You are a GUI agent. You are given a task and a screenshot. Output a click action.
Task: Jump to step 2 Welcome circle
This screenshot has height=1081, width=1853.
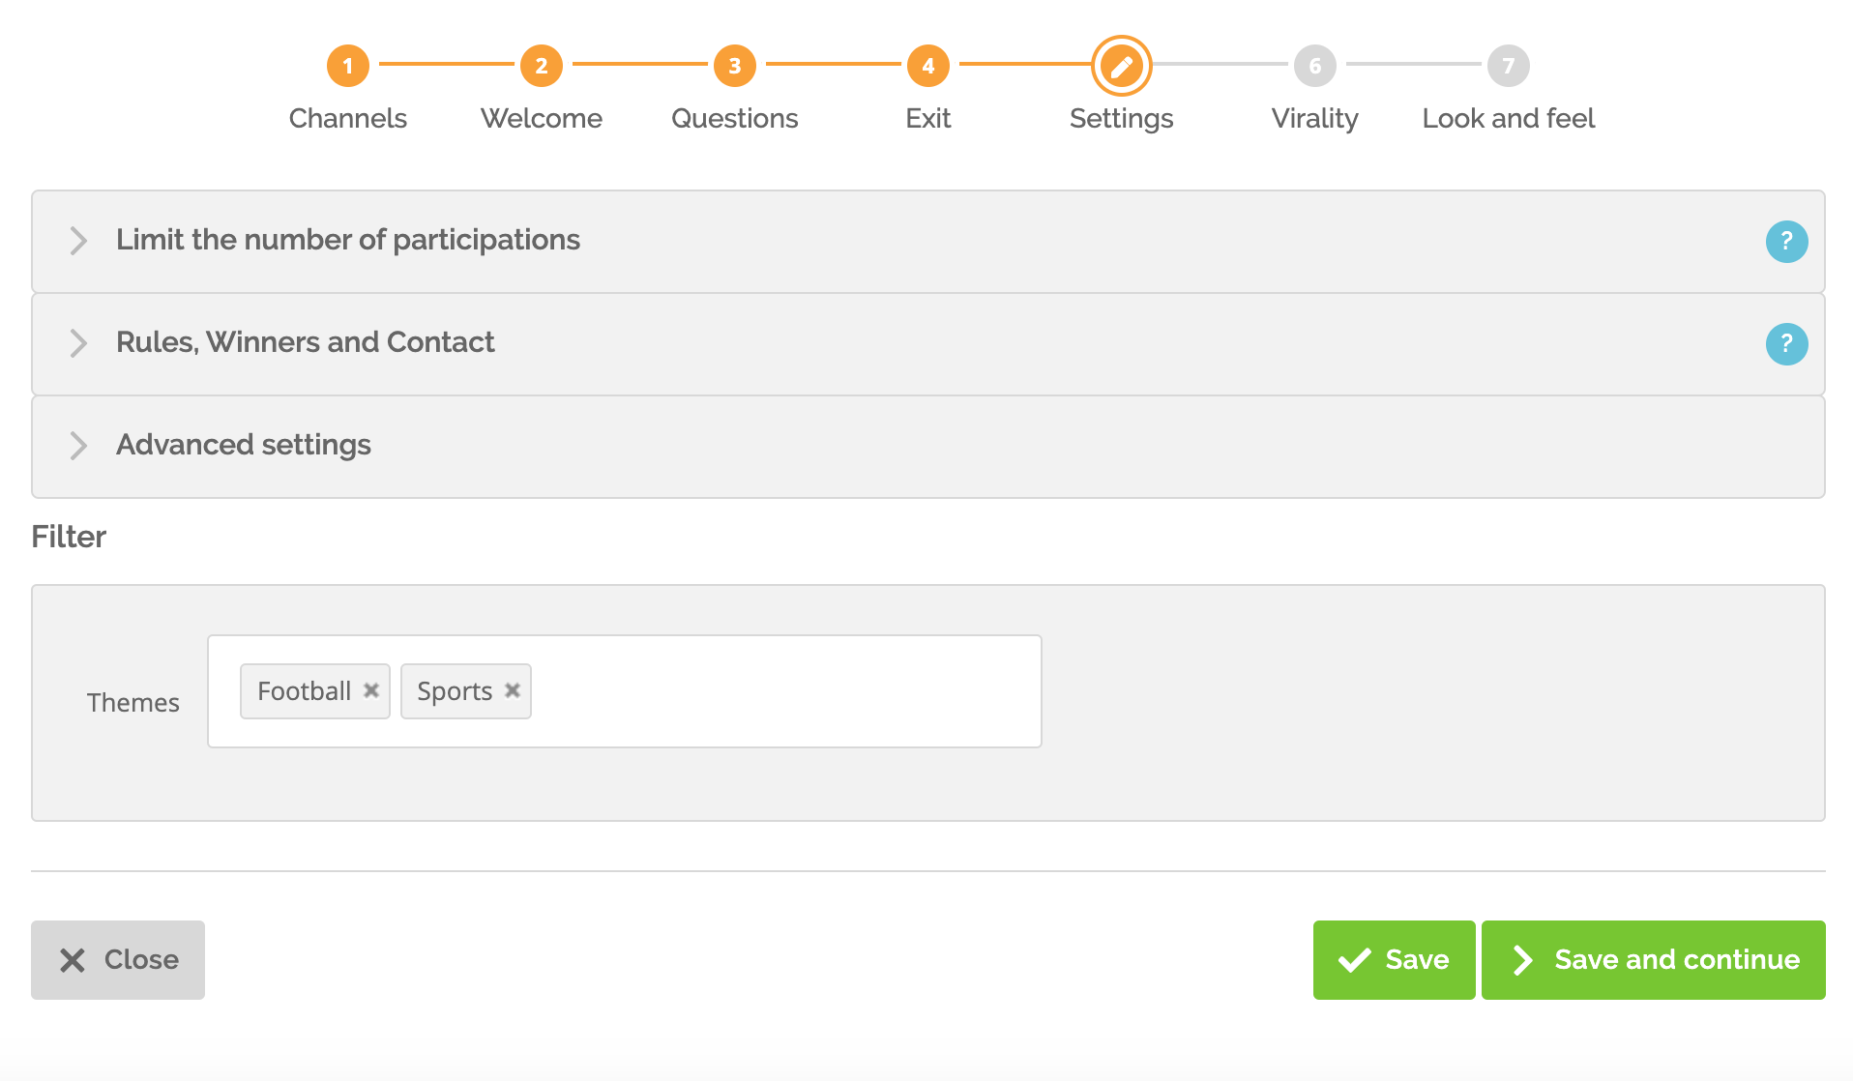point(542,66)
